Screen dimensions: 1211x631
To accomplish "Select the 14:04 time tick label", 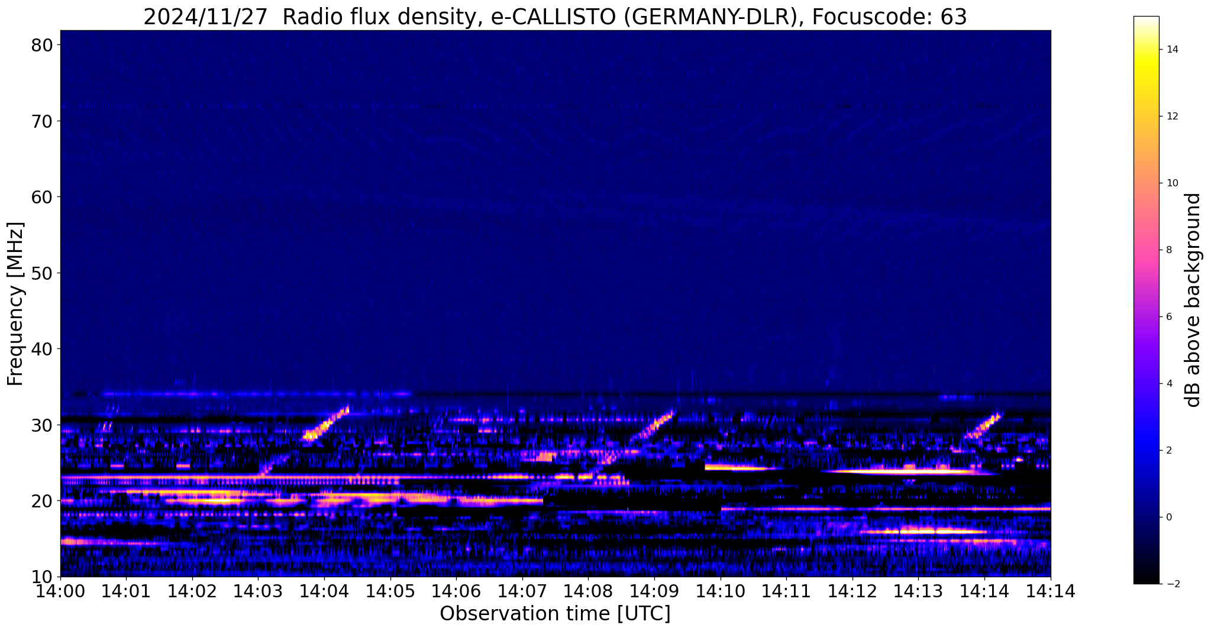I will [x=324, y=591].
